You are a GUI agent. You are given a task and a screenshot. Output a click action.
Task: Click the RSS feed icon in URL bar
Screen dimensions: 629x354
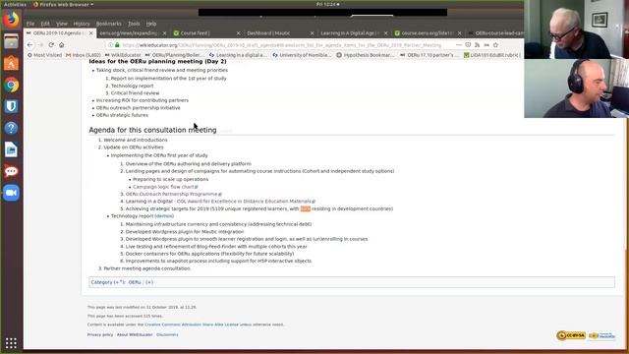pyautogui.click(x=477, y=45)
